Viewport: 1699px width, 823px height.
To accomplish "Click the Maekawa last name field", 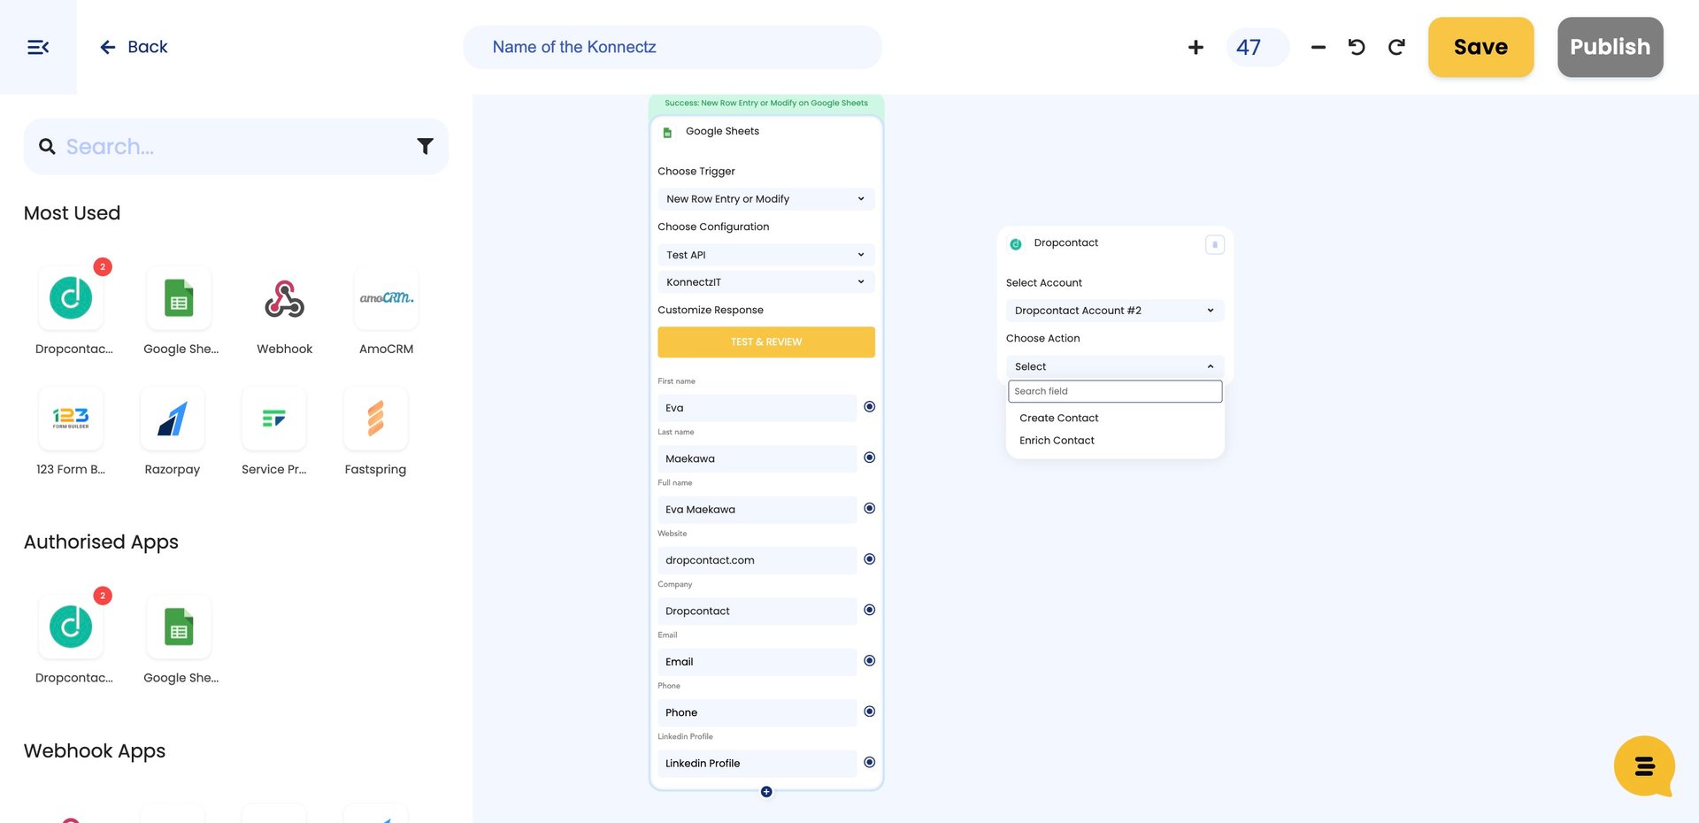I will pos(757,458).
